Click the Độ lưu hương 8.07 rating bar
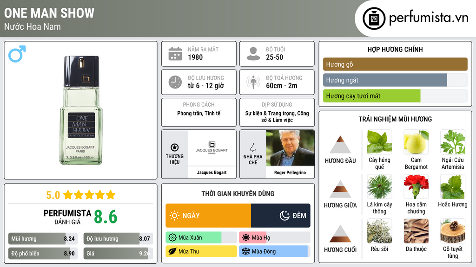The height and width of the screenshot is (267, 476). [118, 239]
